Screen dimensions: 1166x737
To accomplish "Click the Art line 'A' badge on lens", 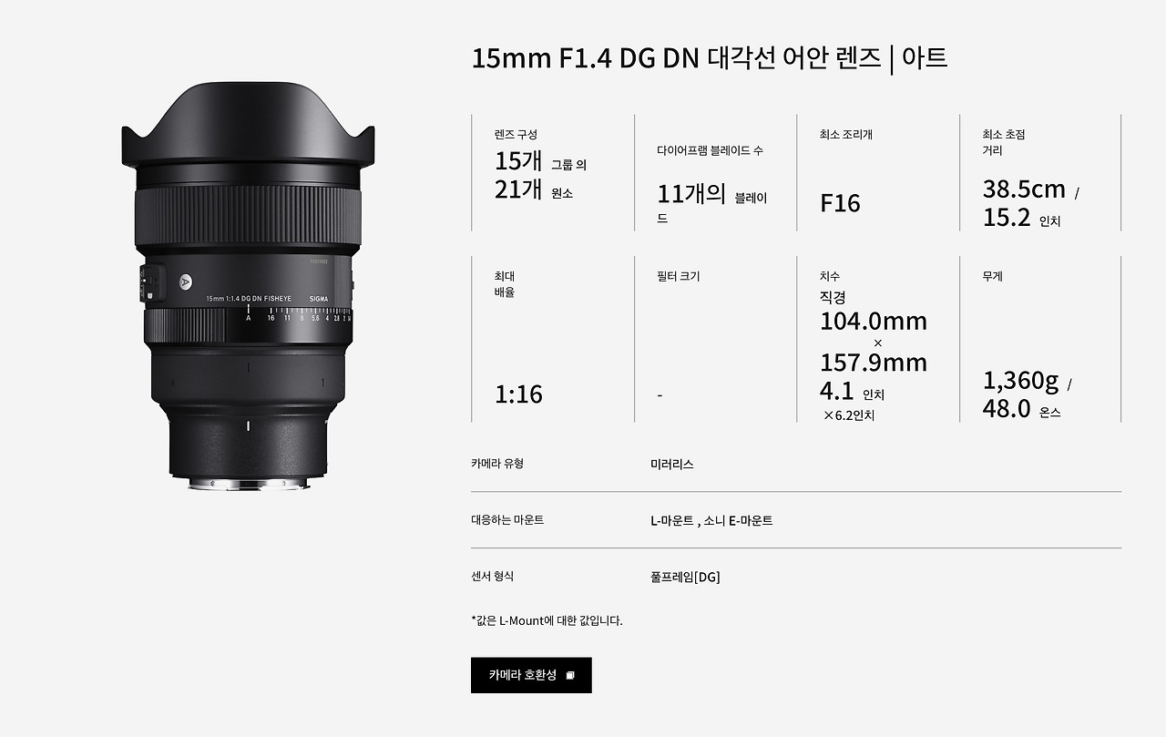I will (187, 281).
